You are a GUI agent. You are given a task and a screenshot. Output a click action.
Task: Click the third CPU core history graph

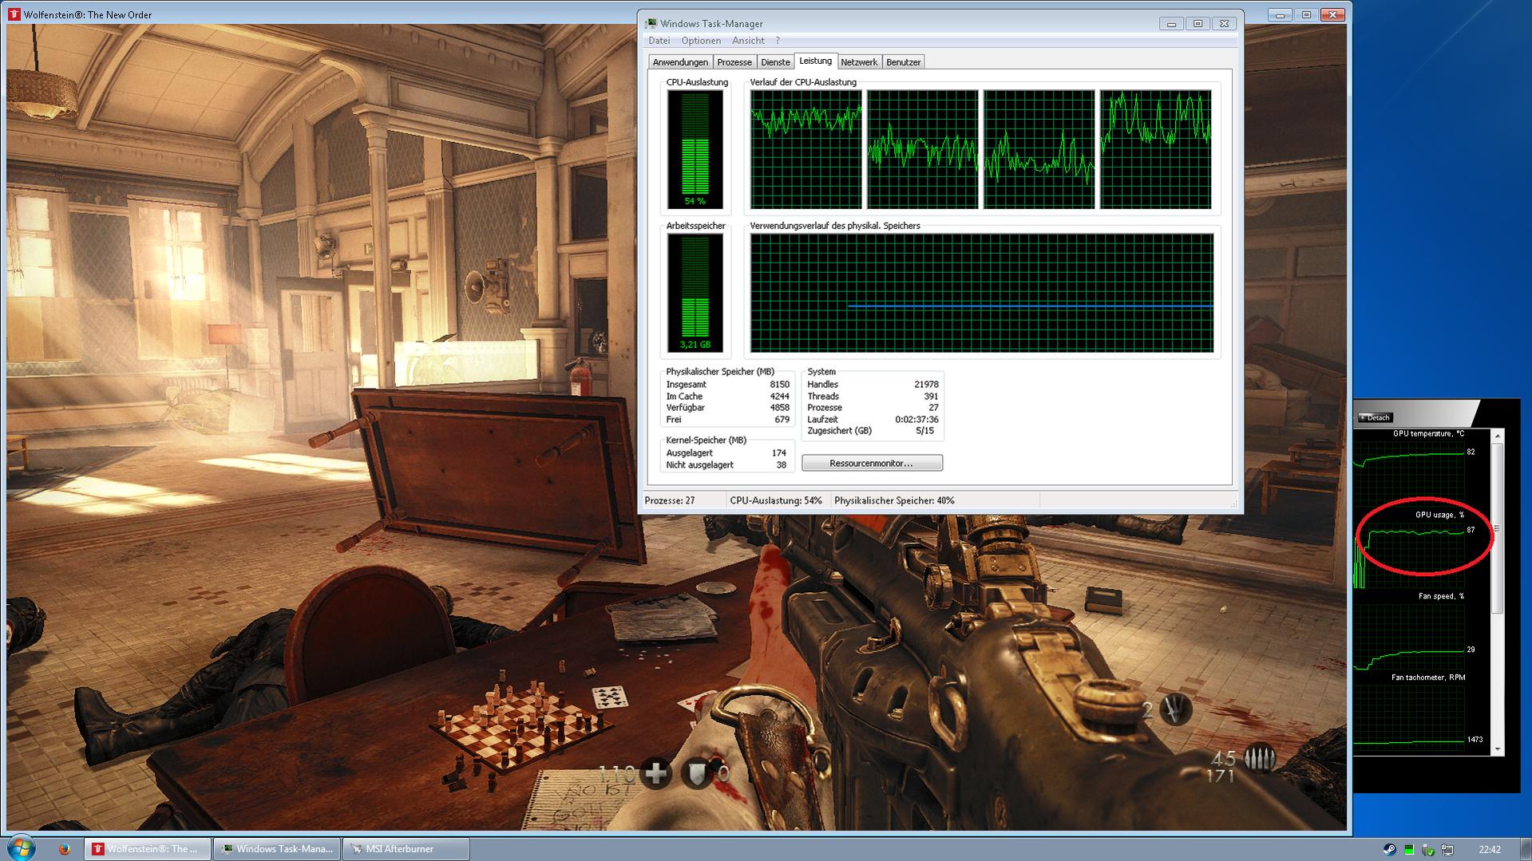pyautogui.click(x=1039, y=149)
